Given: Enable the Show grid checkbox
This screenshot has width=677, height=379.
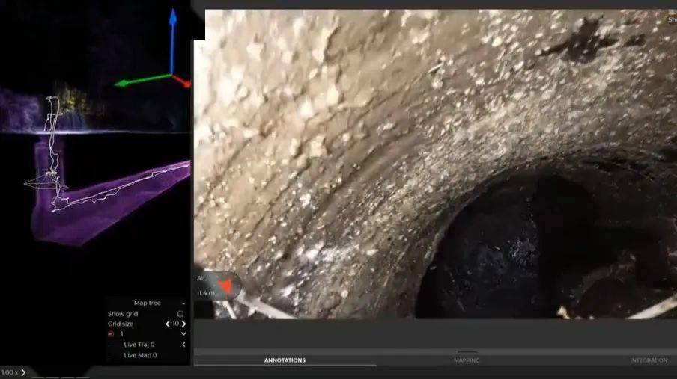Looking at the screenshot, I should tap(180, 314).
